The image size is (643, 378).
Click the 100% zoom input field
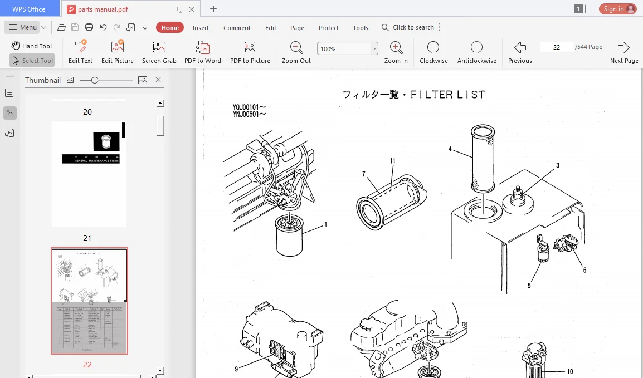344,49
